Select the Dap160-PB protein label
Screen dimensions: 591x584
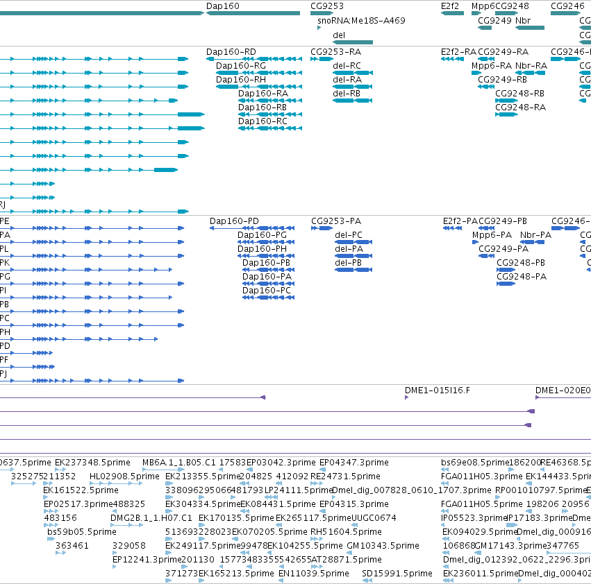pyautogui.click(x=266, y=263)
